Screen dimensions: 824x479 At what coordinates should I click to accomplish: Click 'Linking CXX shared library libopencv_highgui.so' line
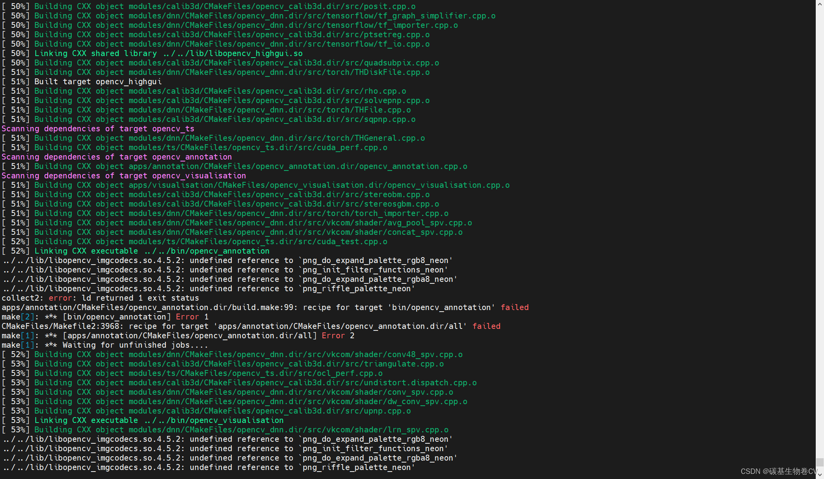click(x=152, y=53)
